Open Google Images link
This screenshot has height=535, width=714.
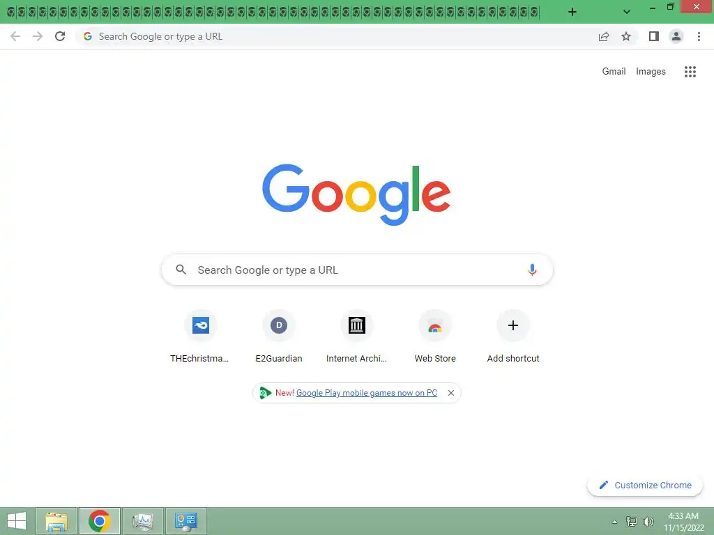(651, 72)
